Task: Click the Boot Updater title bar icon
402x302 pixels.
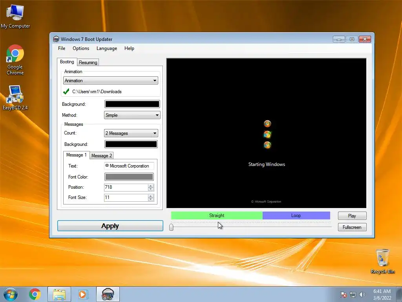Action: click(x=56, y=39)
